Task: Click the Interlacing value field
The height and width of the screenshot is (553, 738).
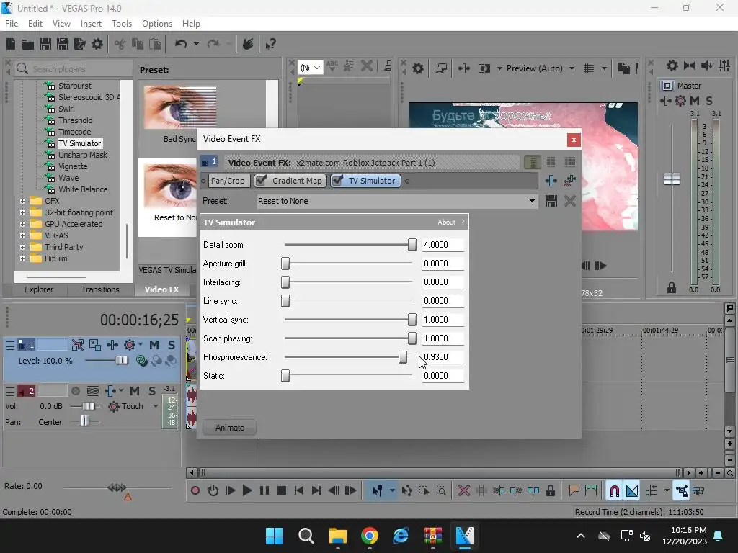Action: pos(443,282)
